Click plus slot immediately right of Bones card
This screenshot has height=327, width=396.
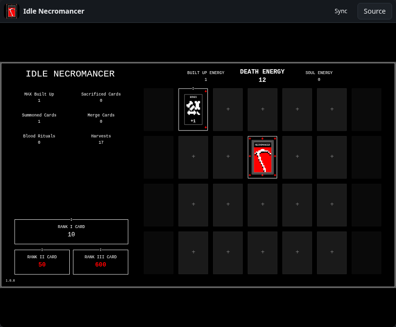[228, 109]
